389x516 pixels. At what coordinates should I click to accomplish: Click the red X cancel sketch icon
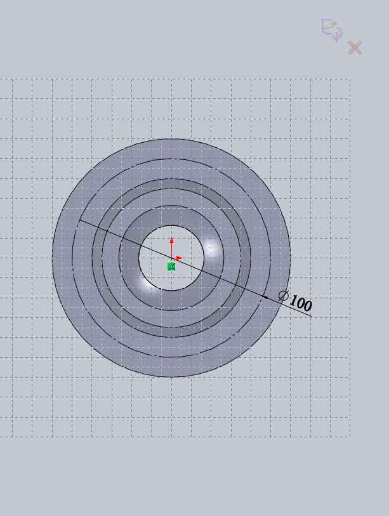355,48
